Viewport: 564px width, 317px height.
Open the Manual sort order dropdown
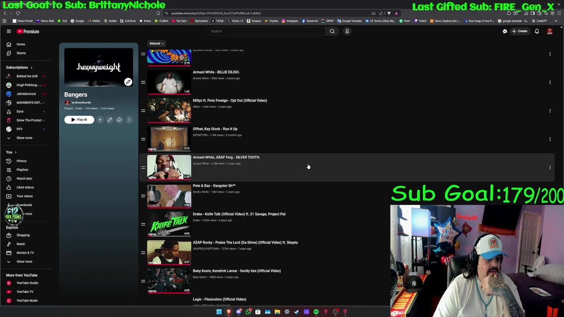[x=156, y=44]
